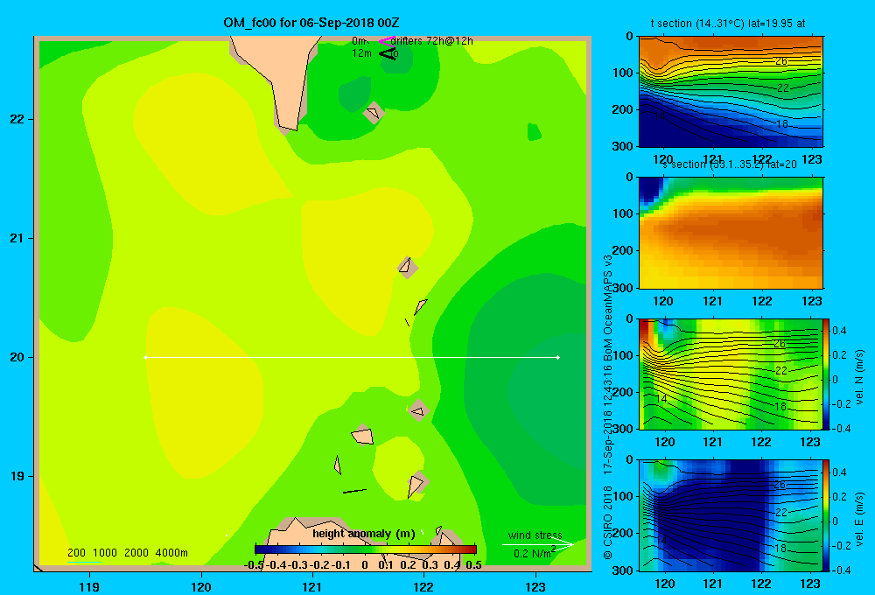
Task: Click the 'vel. N (m/s)' axis label
Action: [x=859, y=377]
